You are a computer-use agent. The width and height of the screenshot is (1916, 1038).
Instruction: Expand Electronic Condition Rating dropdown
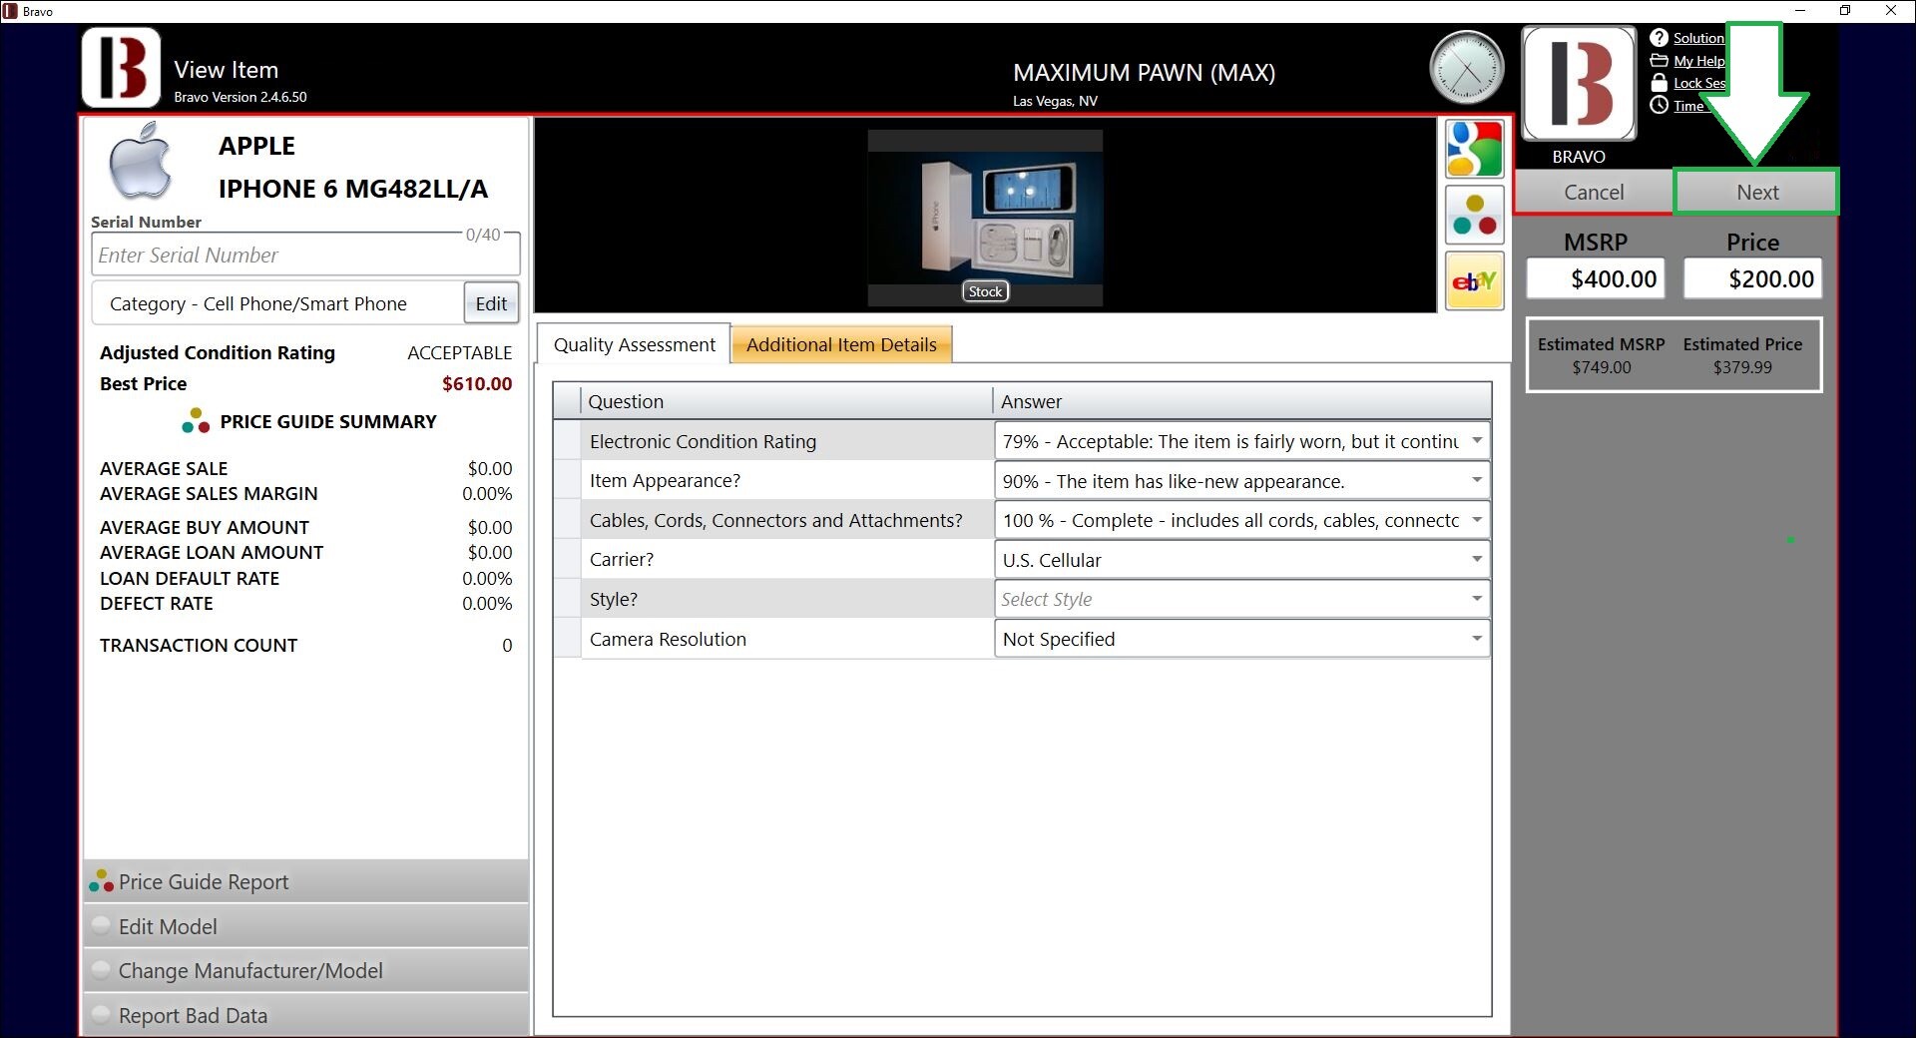pos(1476,440)
